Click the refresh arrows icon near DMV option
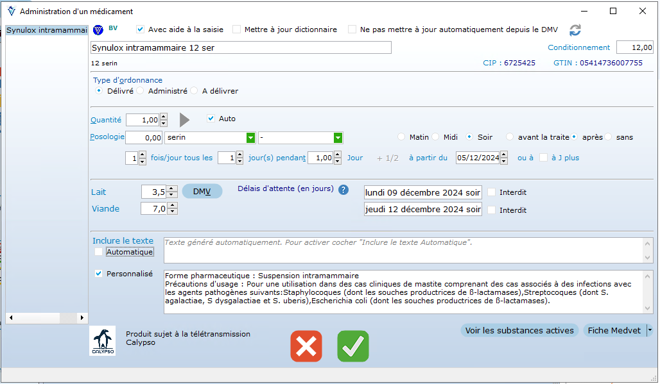660x384 pixels. coord(575,30)
